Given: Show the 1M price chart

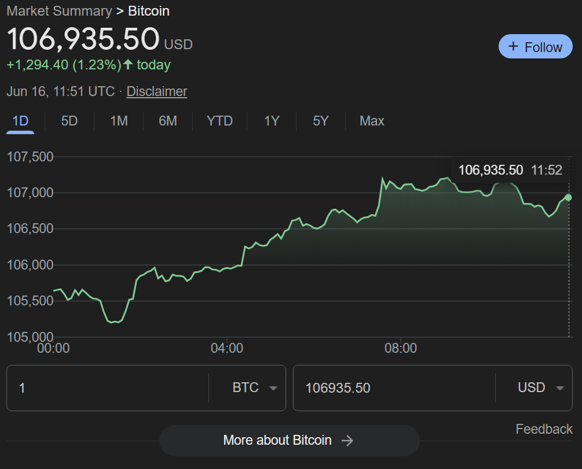Looking at the screenshot, I should tap(119, 121).
